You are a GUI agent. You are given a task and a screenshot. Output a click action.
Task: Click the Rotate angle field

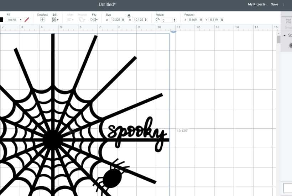167,20
